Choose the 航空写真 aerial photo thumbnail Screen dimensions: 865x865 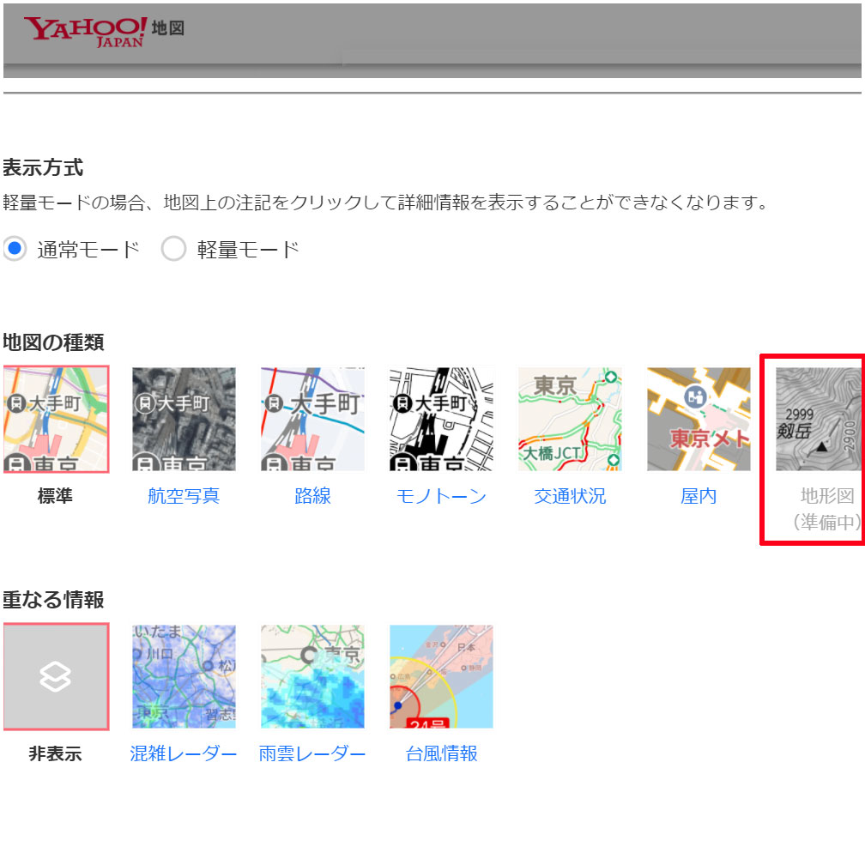(x=184, y=420)
